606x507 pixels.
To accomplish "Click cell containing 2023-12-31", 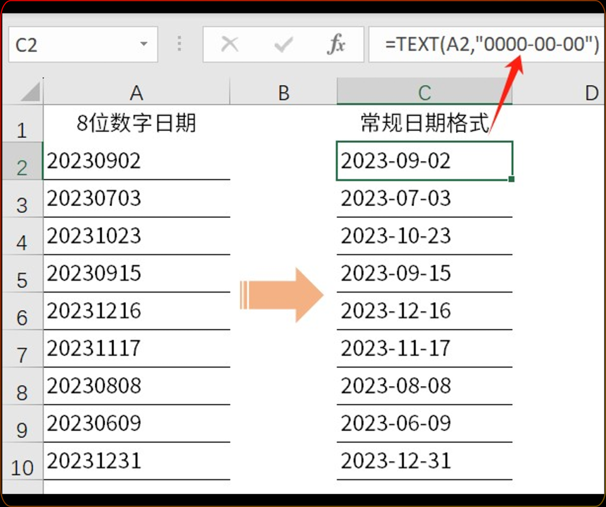I will [425, 461].
